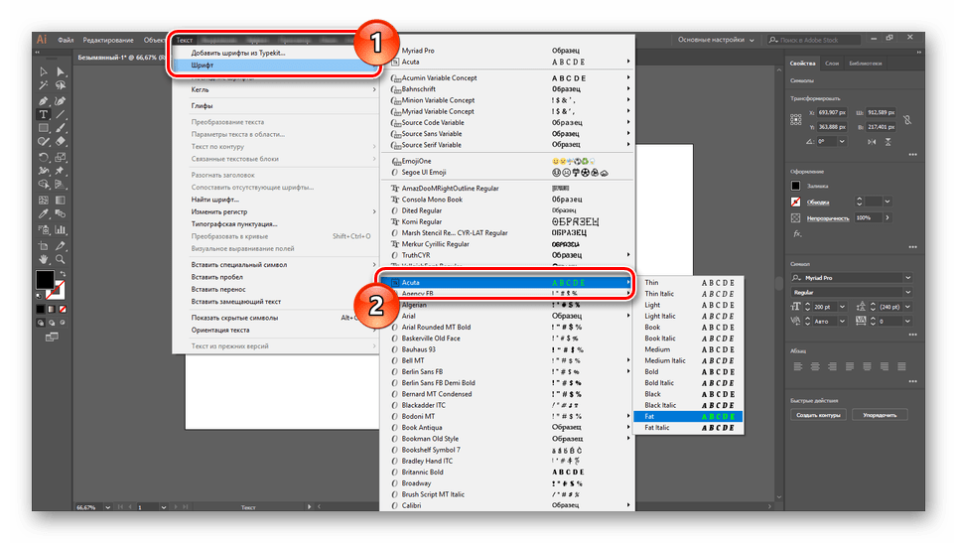The height and width of the screenshot is (543, 957).
Task: Select the Zoom tool
Action: click(x=61, y=259)
